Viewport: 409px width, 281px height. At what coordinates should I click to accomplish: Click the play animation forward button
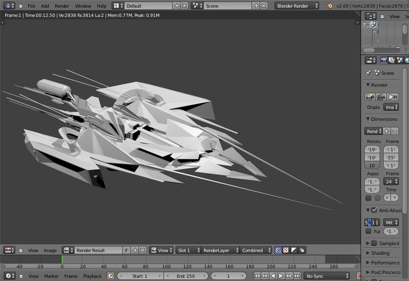tap(281, 276)
